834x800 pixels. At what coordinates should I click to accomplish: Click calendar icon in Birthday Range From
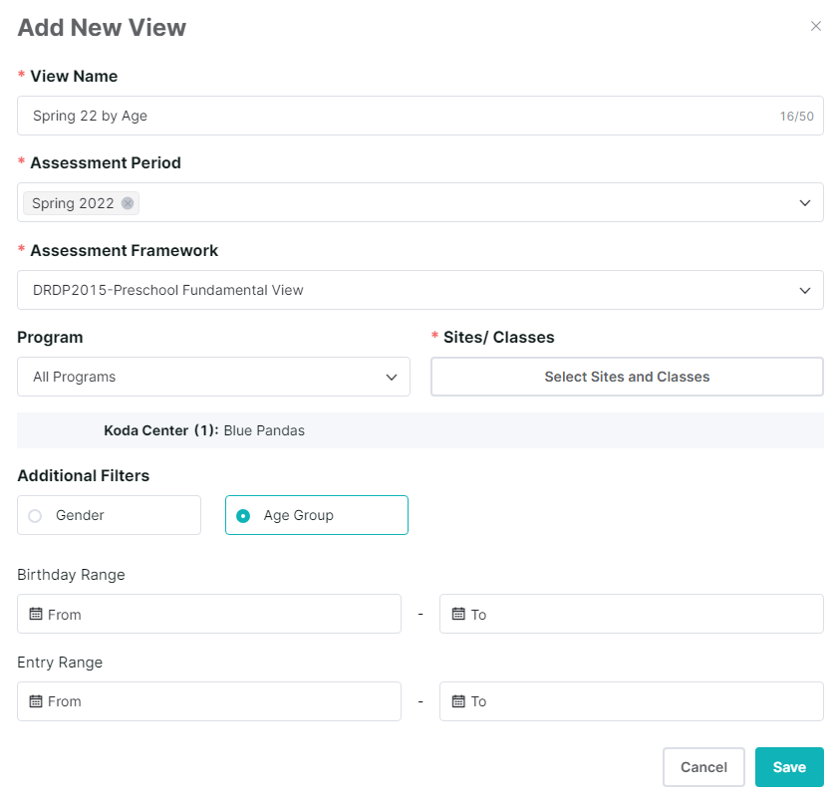pos(37,614)
